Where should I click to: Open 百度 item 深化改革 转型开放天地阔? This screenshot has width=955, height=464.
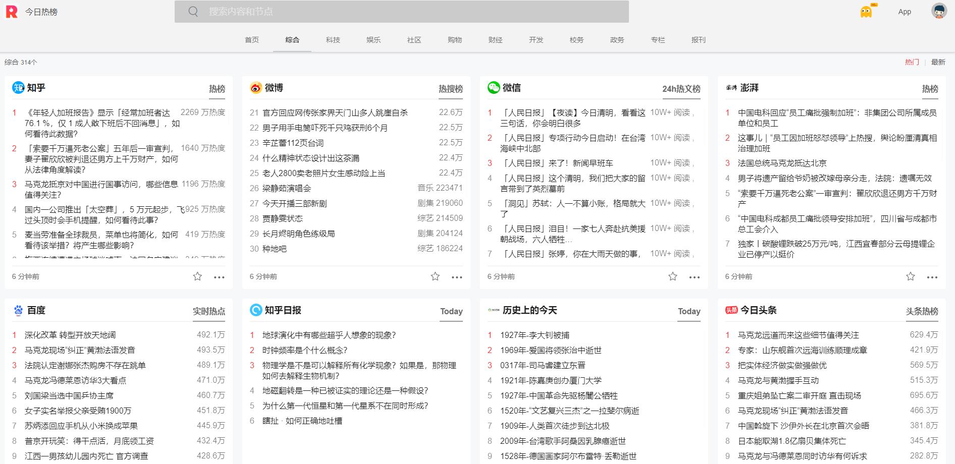coord(70,335)
